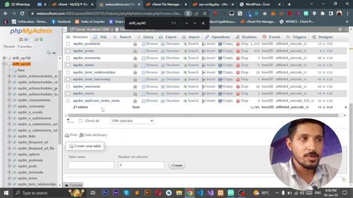Open After Effects from the taskbar

116,193
